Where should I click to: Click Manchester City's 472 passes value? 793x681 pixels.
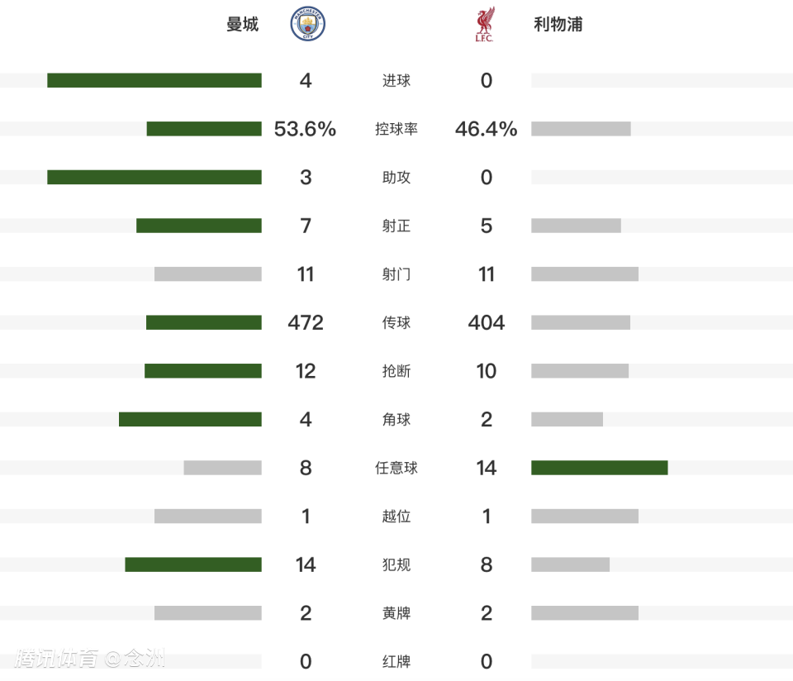[x=306, y=322]
